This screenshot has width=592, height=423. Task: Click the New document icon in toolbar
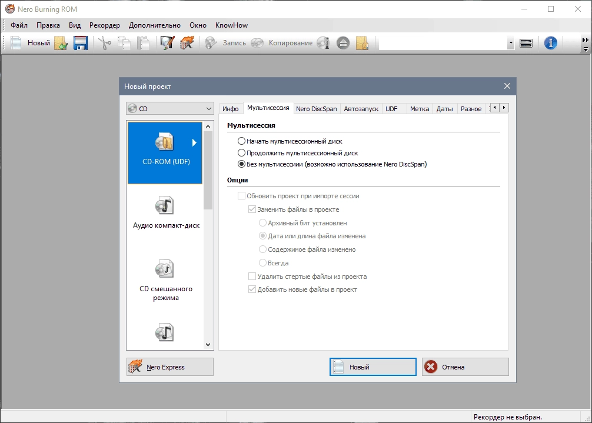[x=16, y=43]
